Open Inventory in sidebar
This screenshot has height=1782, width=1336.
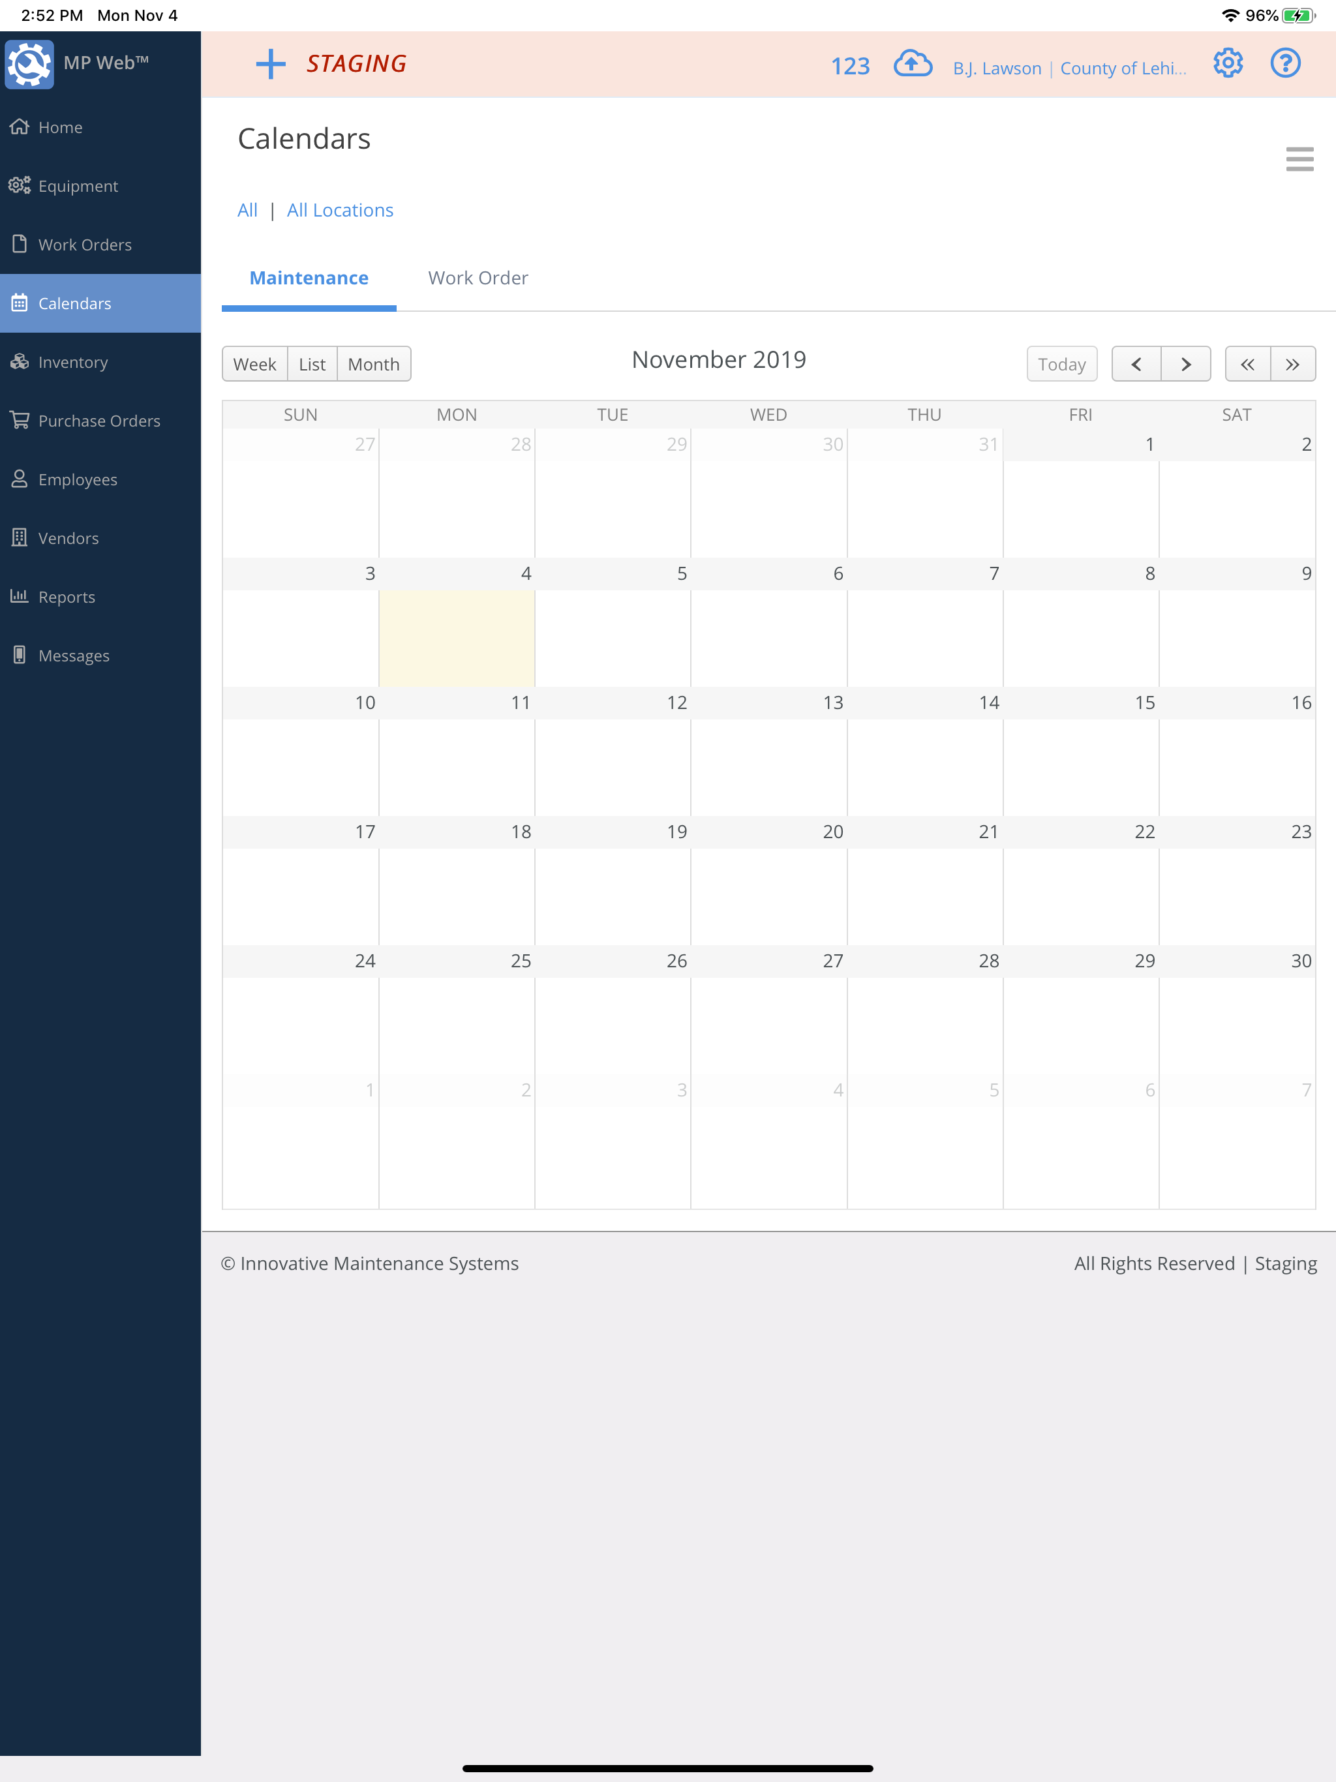(x=100, y=363)
